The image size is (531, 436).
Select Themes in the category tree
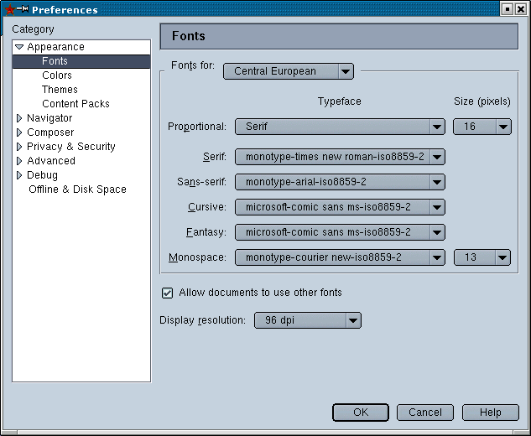60,90
